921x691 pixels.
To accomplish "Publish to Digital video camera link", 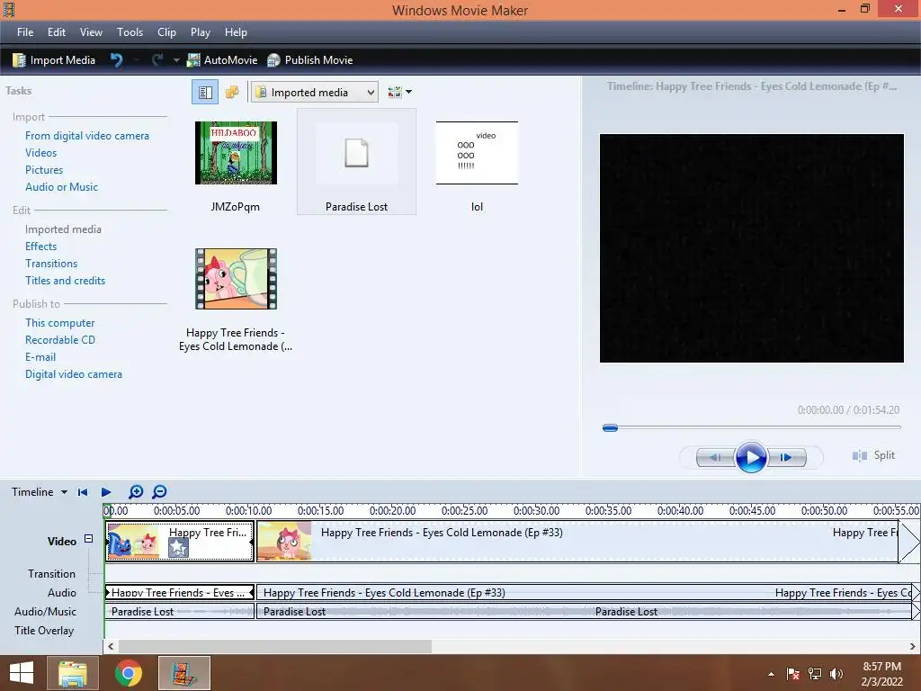I will [74, 373].
